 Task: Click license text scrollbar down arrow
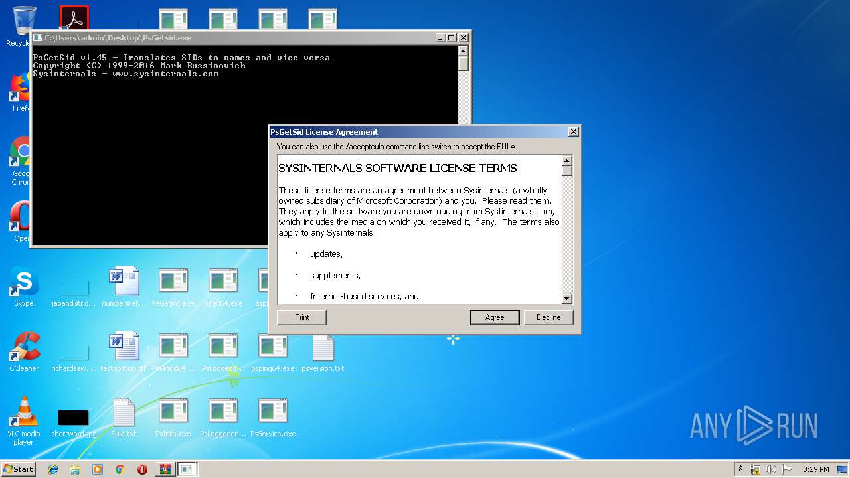pos(567,299)
